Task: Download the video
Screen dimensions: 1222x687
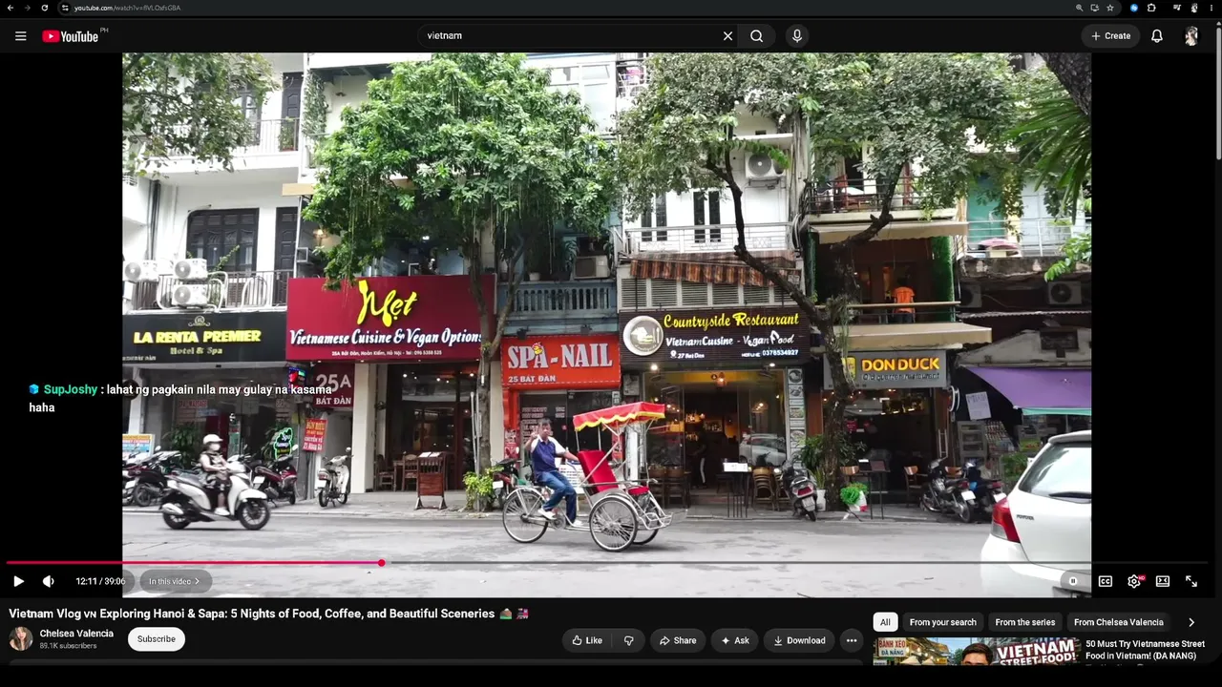Action: click(799, 640)
